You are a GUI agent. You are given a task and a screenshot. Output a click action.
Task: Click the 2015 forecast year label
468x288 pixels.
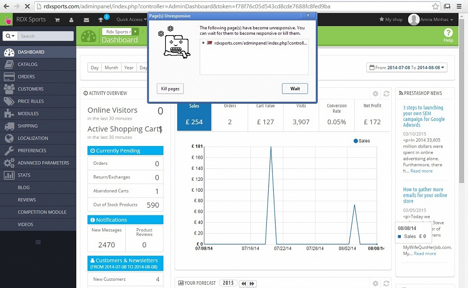click(x=228, y=283)
